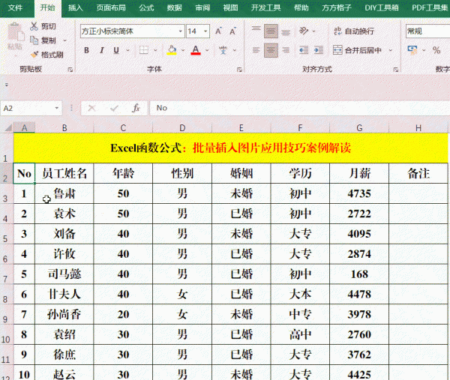Image resolution: width=450 pixels, height=380 pixels.
Task: Open number format dropdown 常规
Action: click(427, 31)
